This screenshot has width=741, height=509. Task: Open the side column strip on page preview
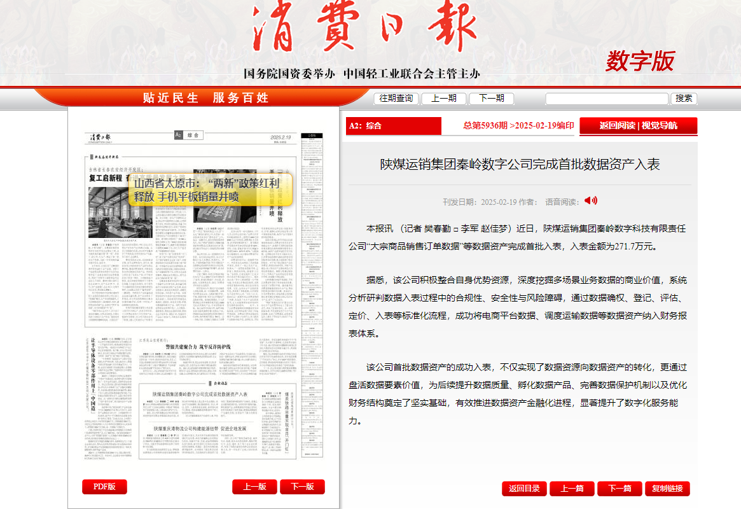point(312,295)
